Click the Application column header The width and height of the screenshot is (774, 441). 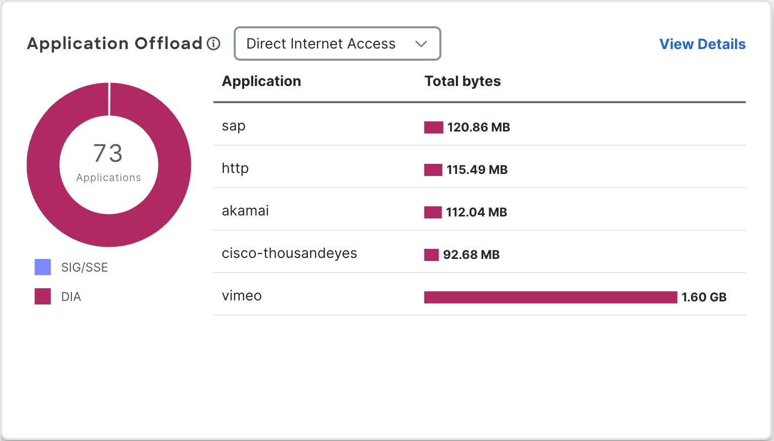(x=261, y=81)
